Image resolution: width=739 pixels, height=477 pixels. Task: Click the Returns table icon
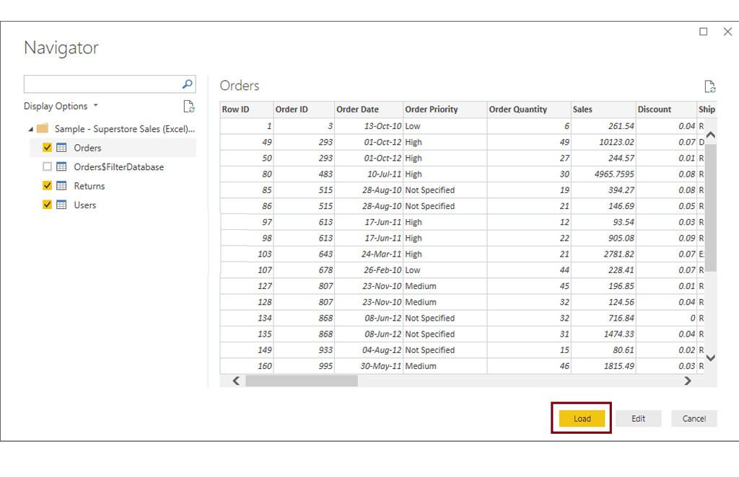tap(61, 186)
